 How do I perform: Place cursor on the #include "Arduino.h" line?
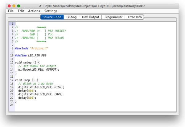tap(31, 48)
